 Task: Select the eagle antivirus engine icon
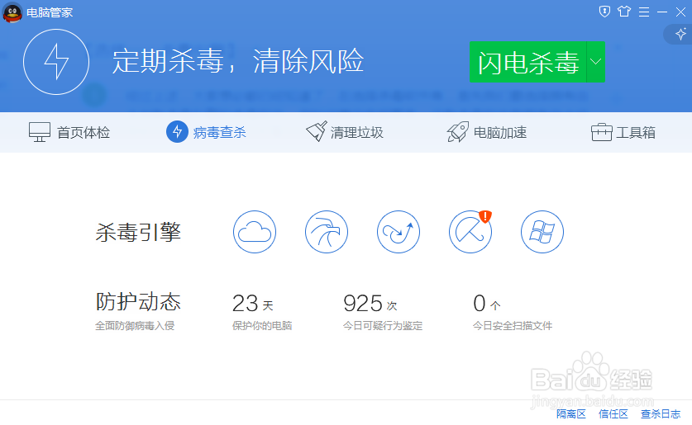(x=327, y=232)
